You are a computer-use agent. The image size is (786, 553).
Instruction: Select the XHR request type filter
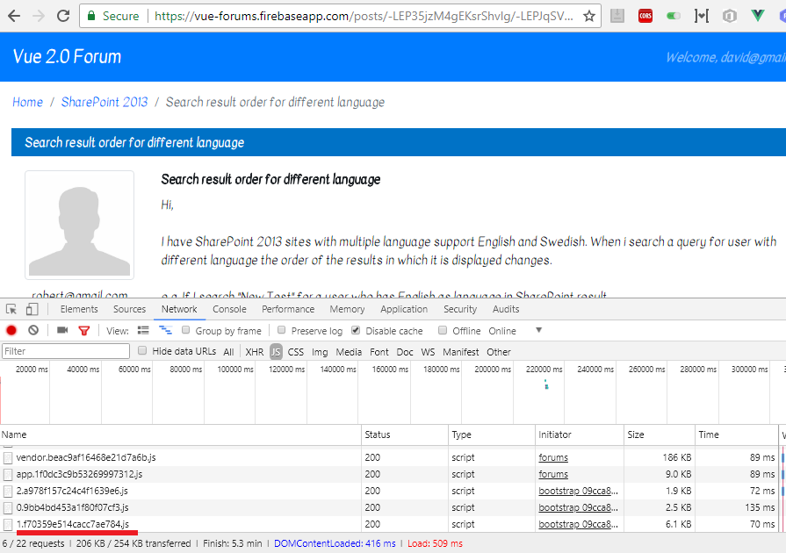coord(254,352)
